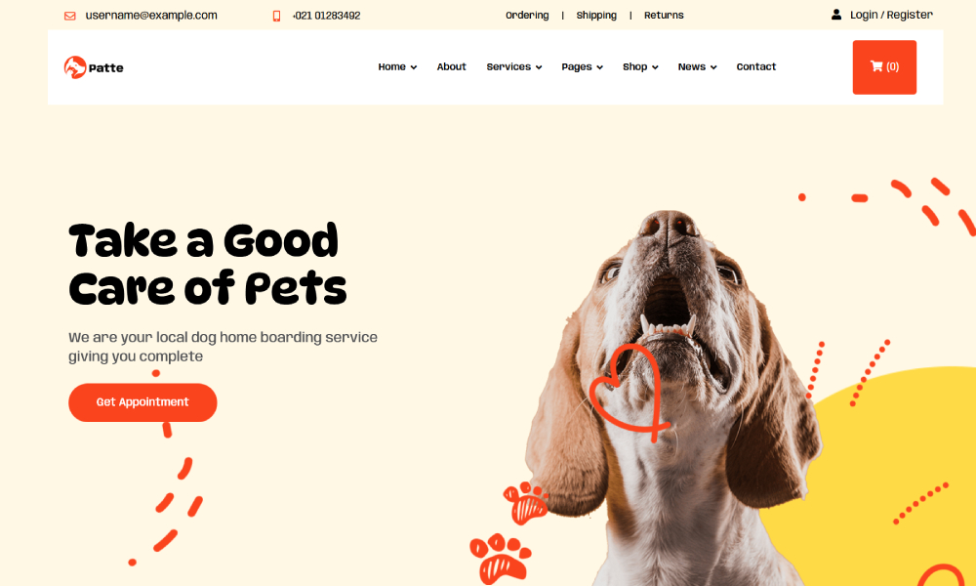Open the About menu item
This screenshot has width=976, height=586.
[x=451, y=66]
